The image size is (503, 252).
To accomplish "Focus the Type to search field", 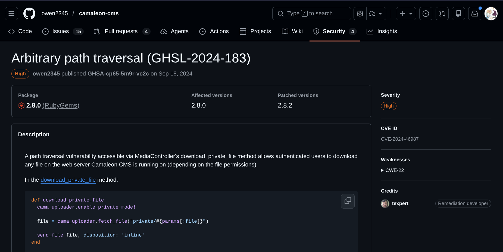I will click(x=311, y=14).
